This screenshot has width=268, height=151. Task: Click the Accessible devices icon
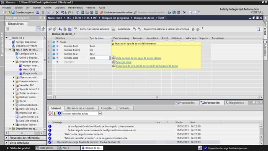(x=169, y=13)
